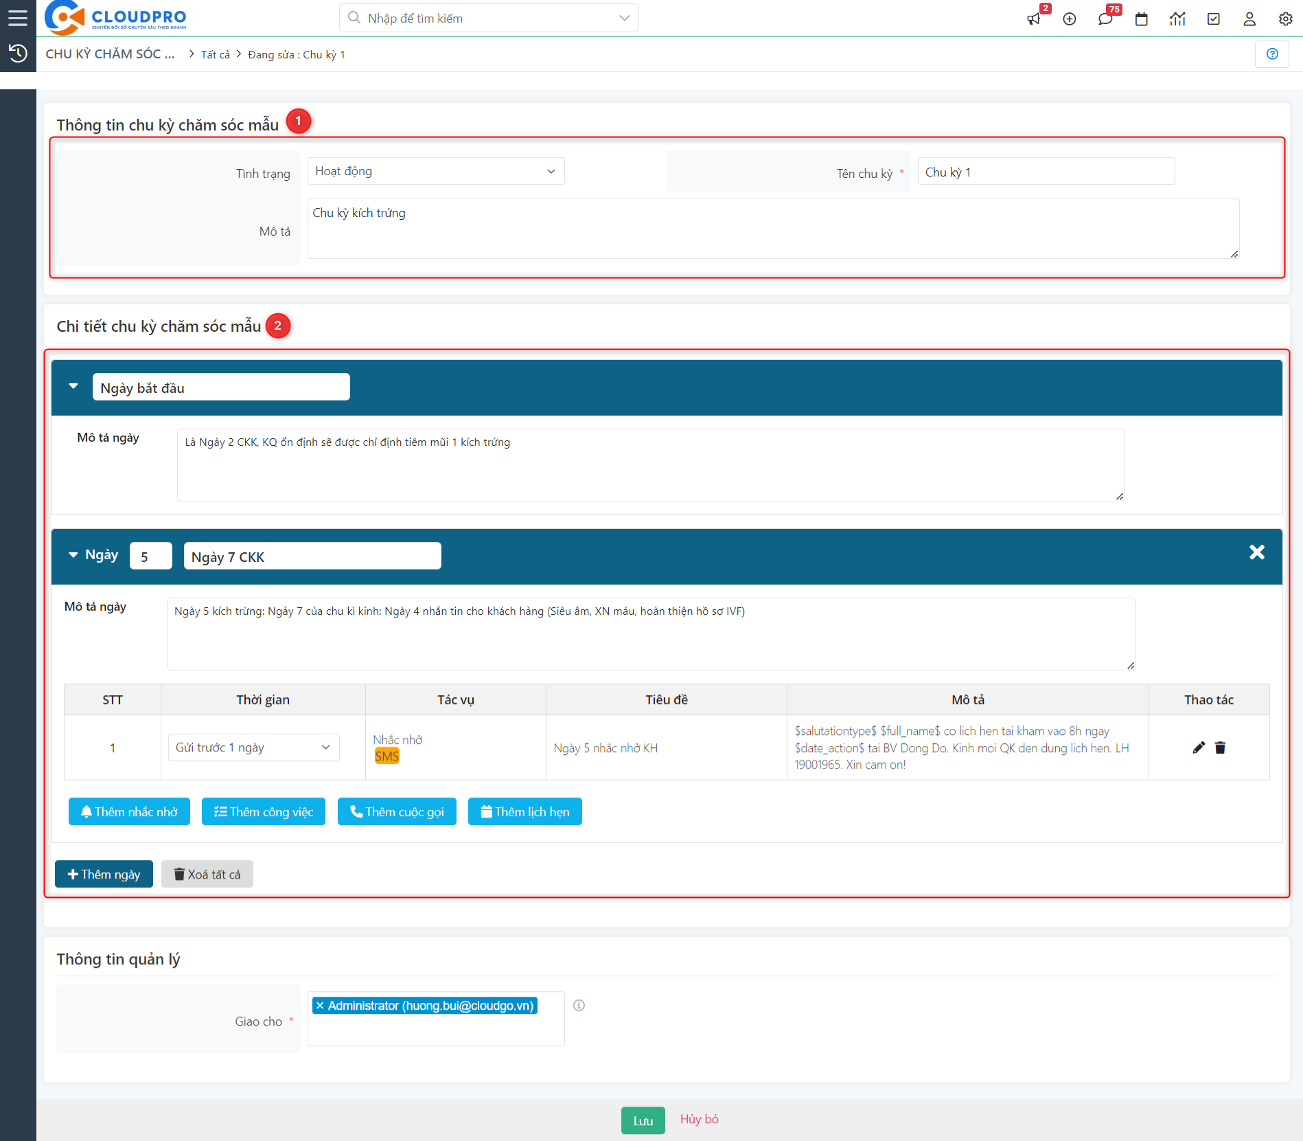The width and height of the screenshot is (1303, 1141).
Task: Click the Thêm công việc button
Action: tap(264, 812)
